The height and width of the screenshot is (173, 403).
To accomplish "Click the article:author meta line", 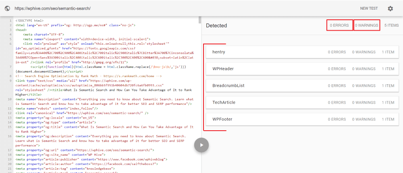I will point(87,164).
